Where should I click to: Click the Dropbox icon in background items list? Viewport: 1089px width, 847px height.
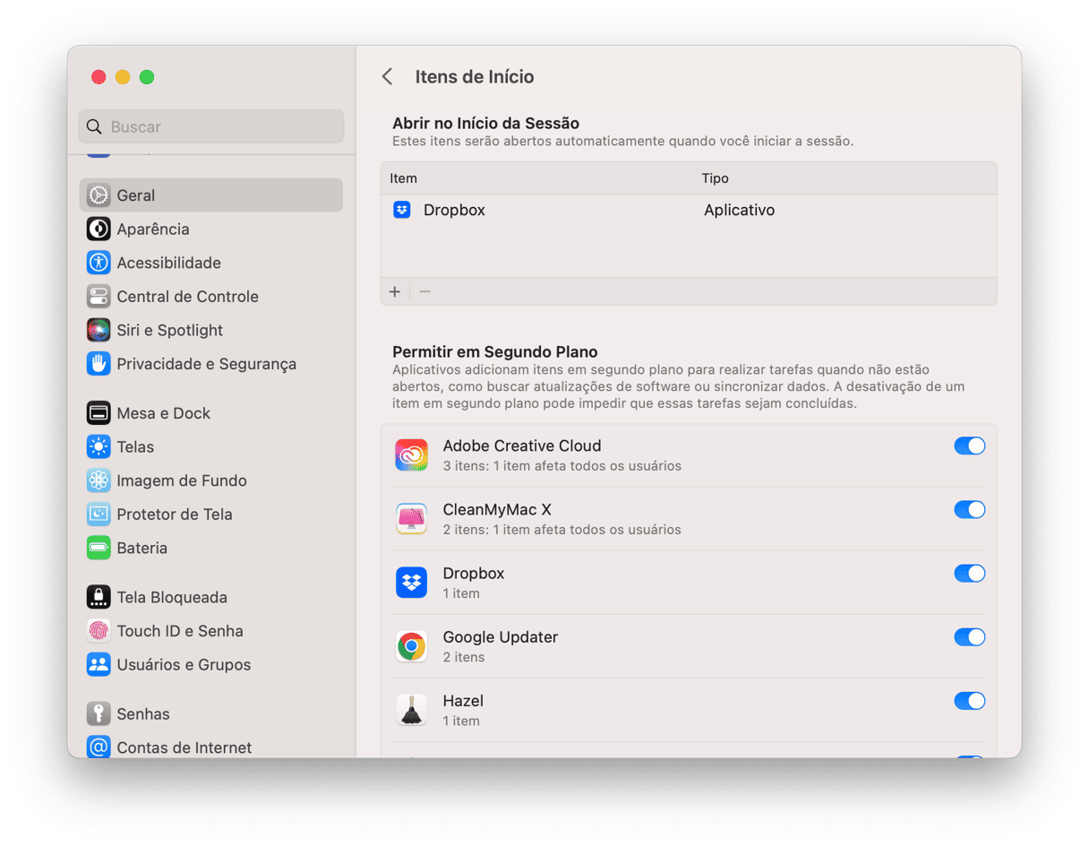point(412,583)
